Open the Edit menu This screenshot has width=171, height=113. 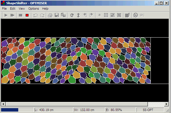[13, 9]
